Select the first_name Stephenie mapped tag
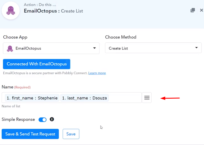This screenshot has height=145, width=204. pyautogui.click(x=32, y=98)
